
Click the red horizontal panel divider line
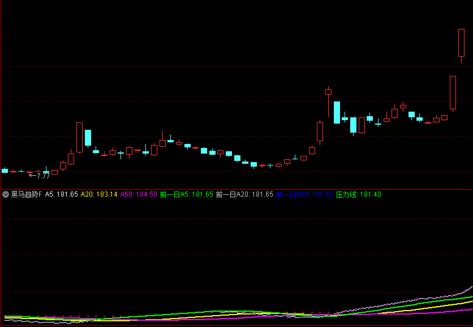[236, 189]
